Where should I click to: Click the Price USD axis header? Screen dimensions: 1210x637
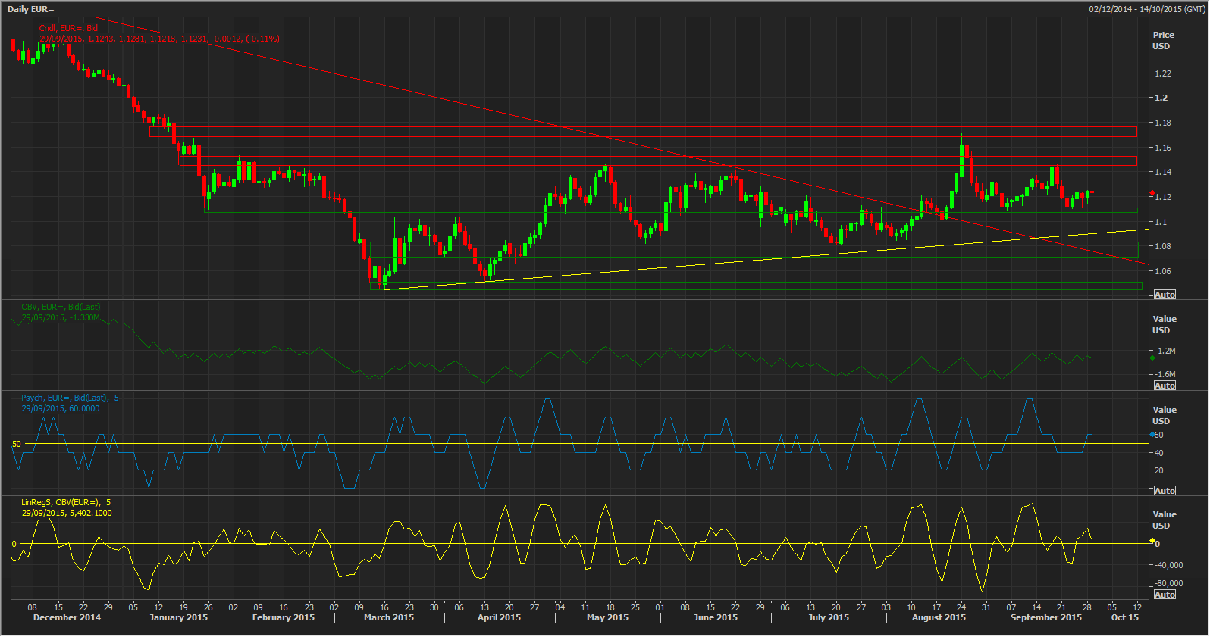pos(1163,40)
